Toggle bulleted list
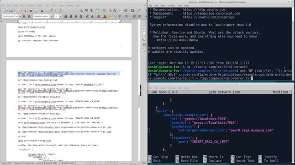The image size is (295, 165). (x=119, y=16)
